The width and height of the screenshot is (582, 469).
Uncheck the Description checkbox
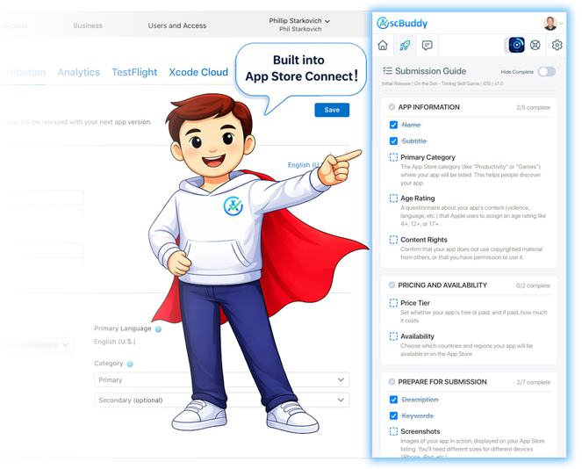[x=393, y=400]
